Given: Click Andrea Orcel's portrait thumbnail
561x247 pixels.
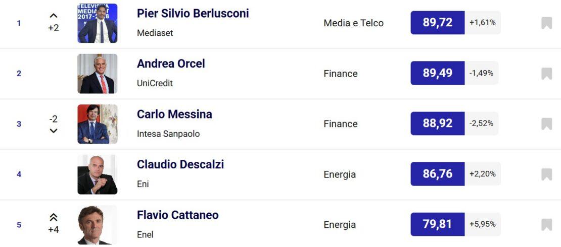Looking at the screenshot, I should point(98,74).
